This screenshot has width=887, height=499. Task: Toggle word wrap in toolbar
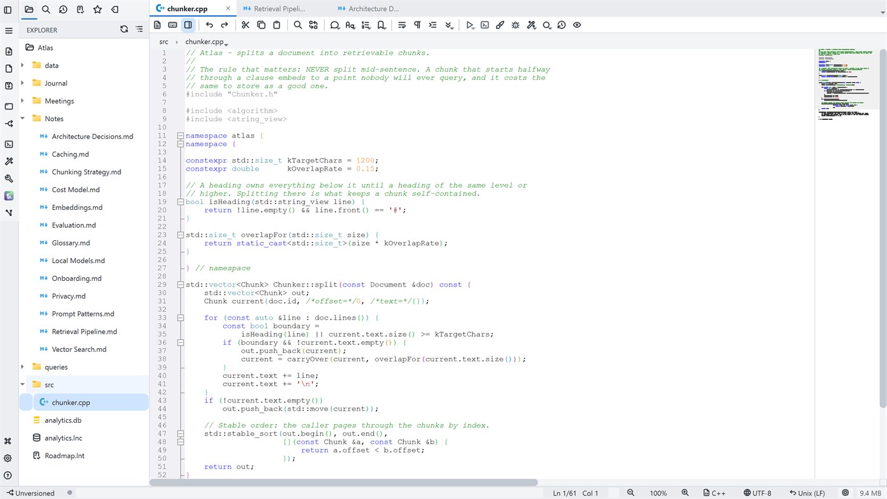pos(402,25)
